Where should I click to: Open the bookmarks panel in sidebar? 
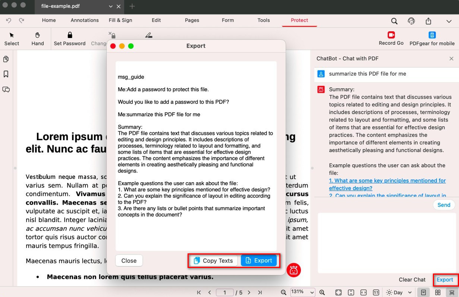(x=6, y=74)
